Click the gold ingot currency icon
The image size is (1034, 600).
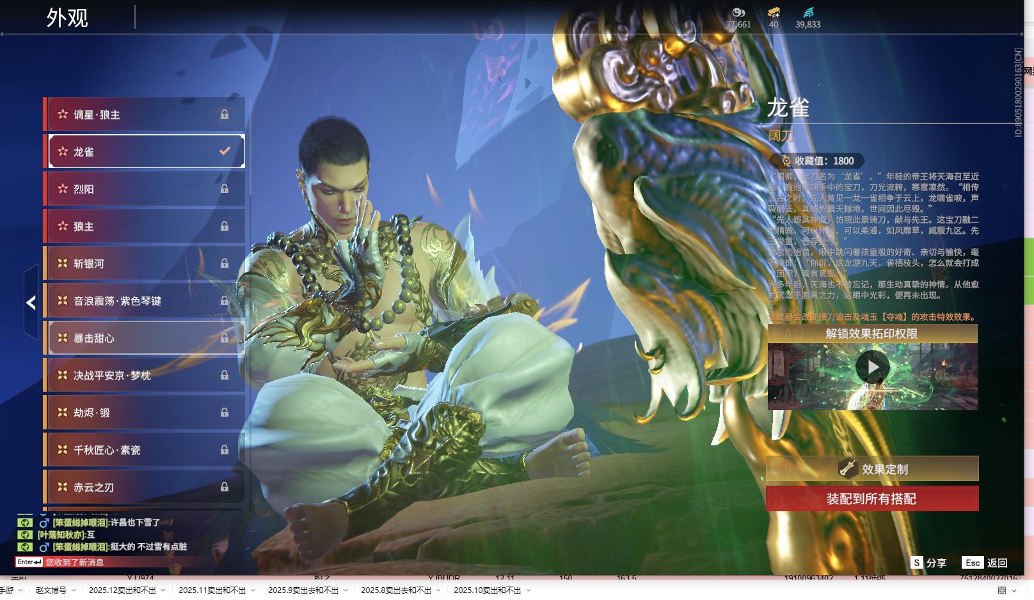pyautogui.click(x=774, y=12)
